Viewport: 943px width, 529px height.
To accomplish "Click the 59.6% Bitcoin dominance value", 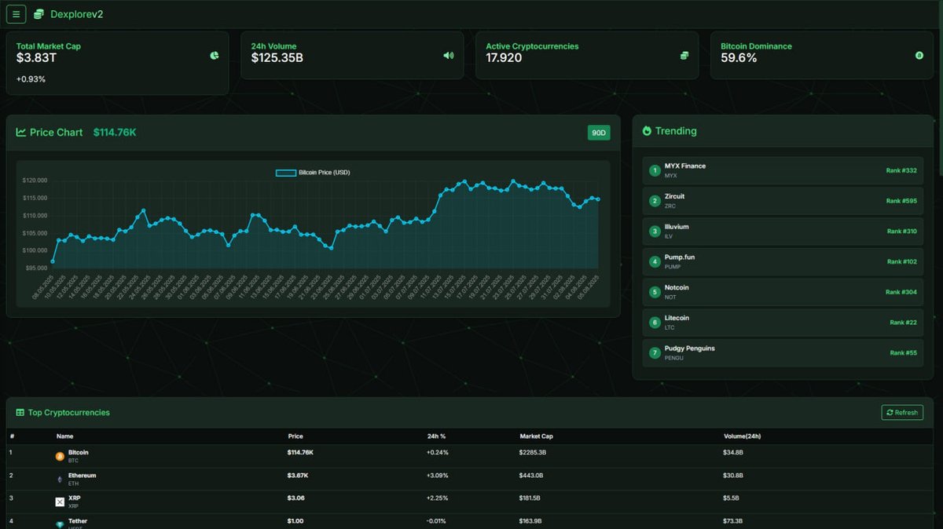I will point(739,58).
